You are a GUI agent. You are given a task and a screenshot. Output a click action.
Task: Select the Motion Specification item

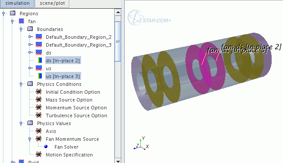coord(69,155)
